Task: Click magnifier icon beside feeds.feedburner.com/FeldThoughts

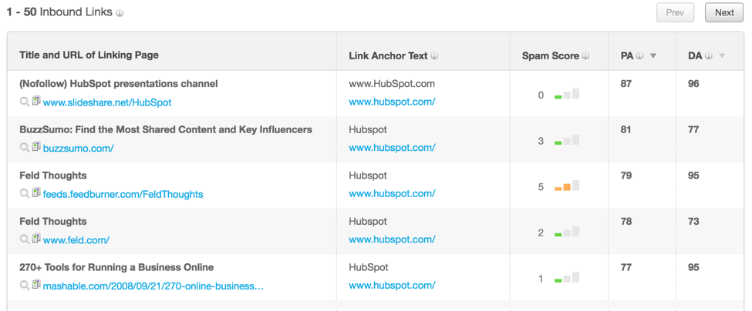Action: tap(24, 193)
